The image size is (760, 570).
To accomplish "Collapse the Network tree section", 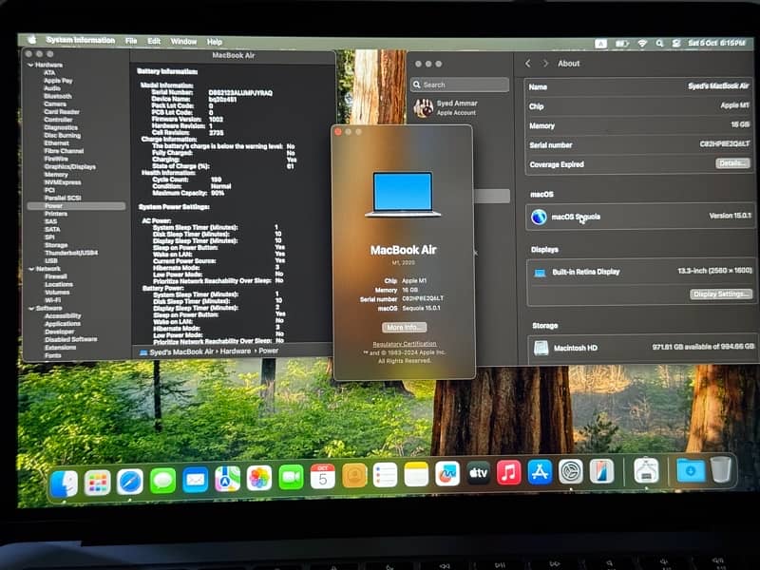I will (x=30, y=269).
